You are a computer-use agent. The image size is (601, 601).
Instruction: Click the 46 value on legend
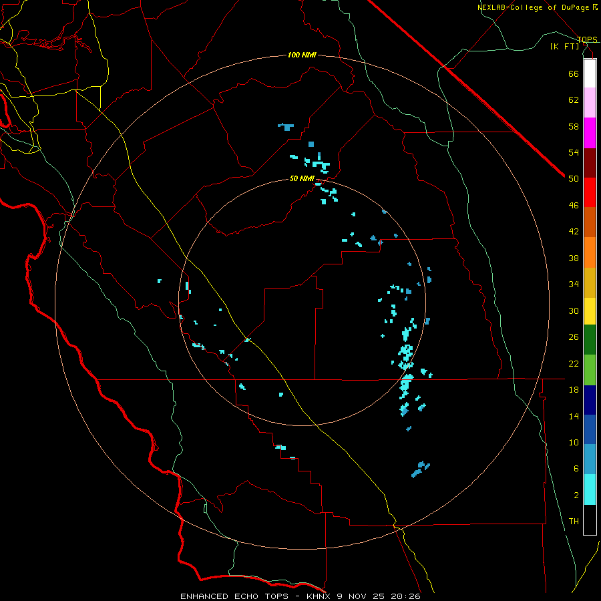[574, 205]
